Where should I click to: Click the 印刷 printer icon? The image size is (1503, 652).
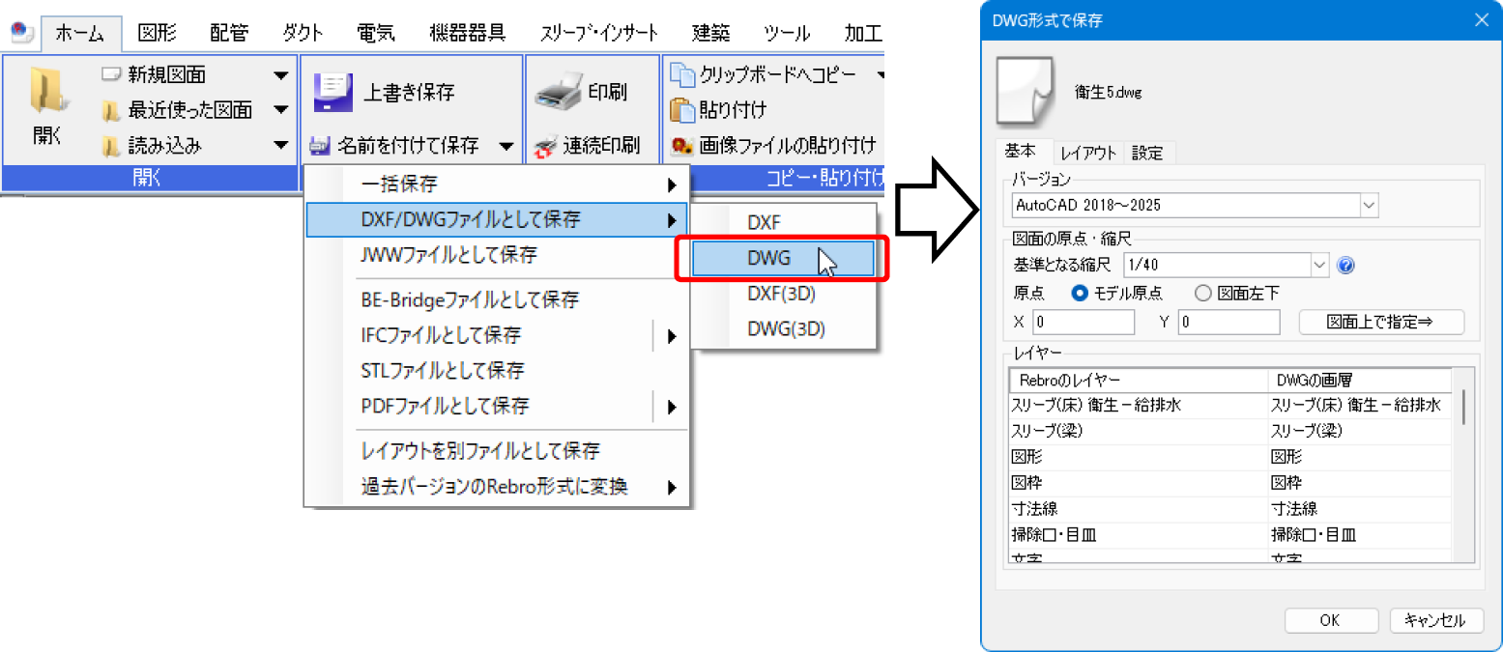click(559, 92)
